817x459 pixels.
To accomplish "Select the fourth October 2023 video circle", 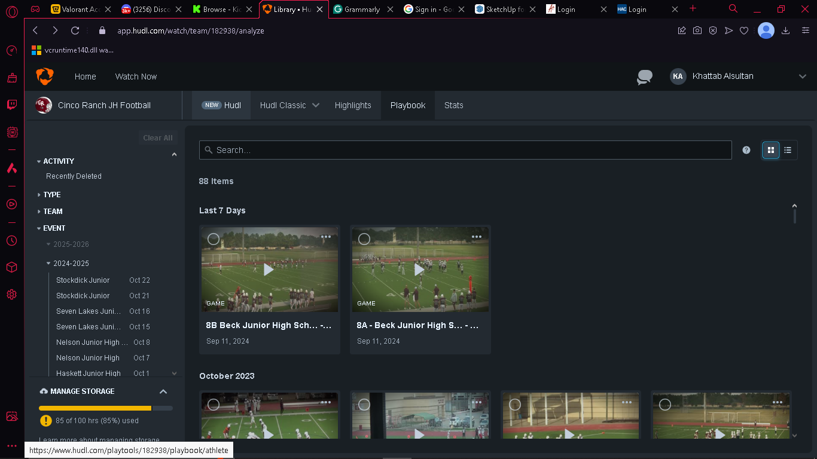I will (665, 405).
